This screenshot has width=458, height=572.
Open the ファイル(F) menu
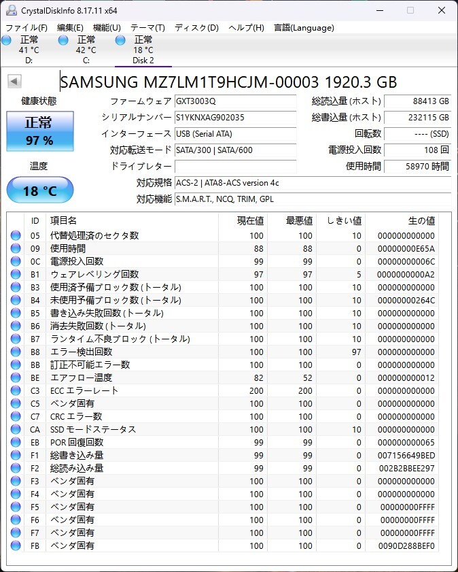pyautogui.click(x=27, y=28)
